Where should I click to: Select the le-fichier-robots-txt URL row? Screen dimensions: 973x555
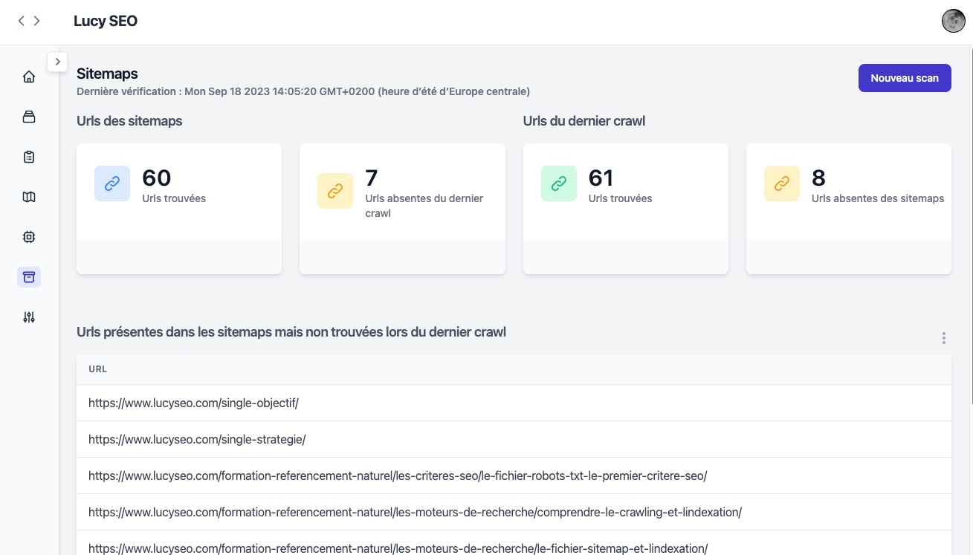[x=514, y=476]
